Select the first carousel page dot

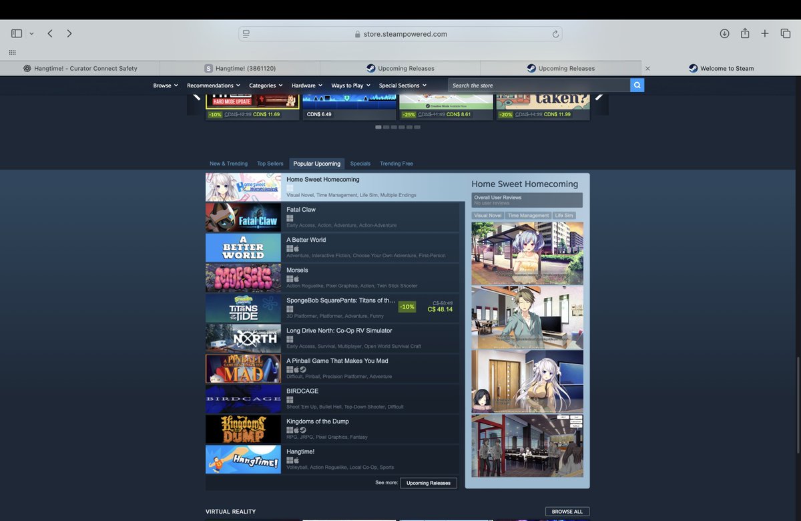(x=378, y=127)
